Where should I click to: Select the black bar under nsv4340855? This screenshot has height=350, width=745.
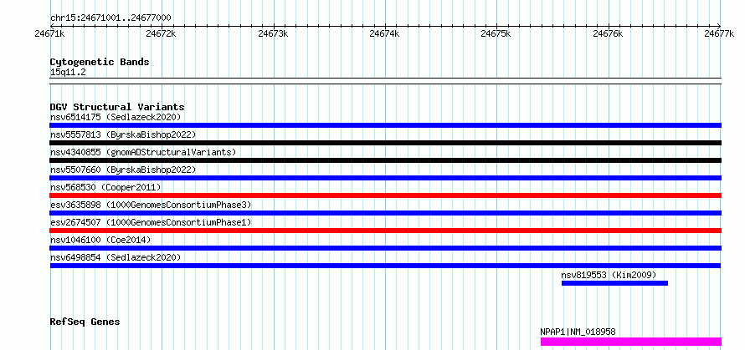pos(386,160)
